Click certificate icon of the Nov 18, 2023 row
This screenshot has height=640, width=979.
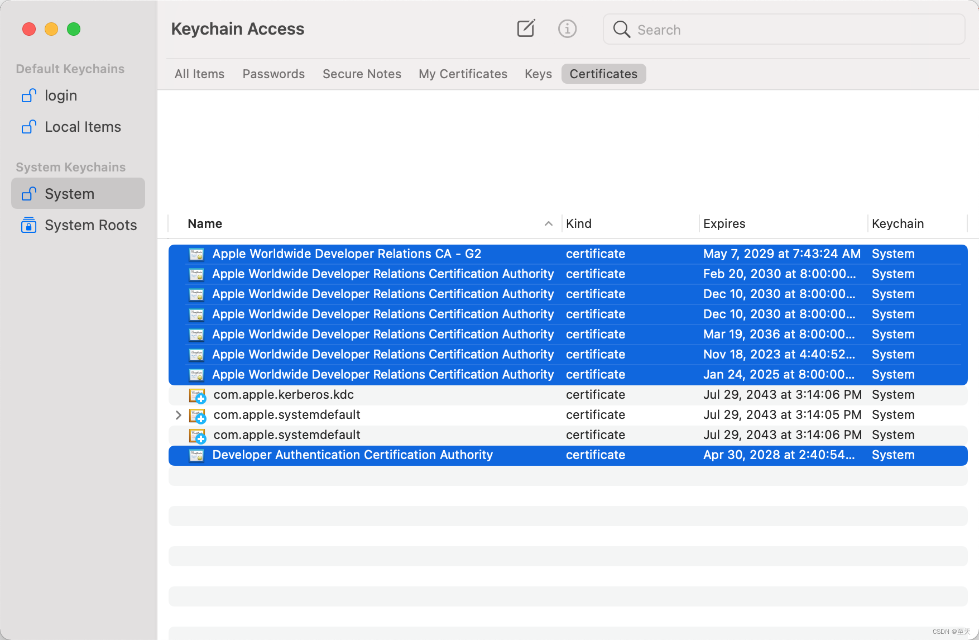pos(196,355)
